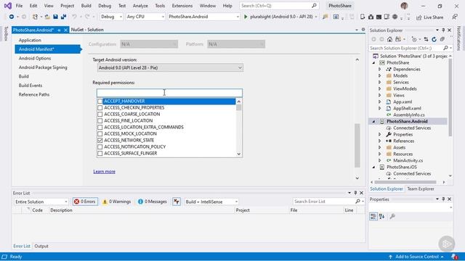Click the Required permissions search field

coord(169,93)
